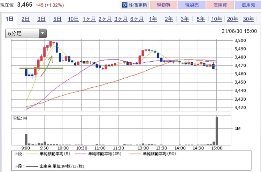Click the 21/06/30 15:00 timestamp text
The height and width of the screenshot is (172, 261).
[x=239, y=31]
